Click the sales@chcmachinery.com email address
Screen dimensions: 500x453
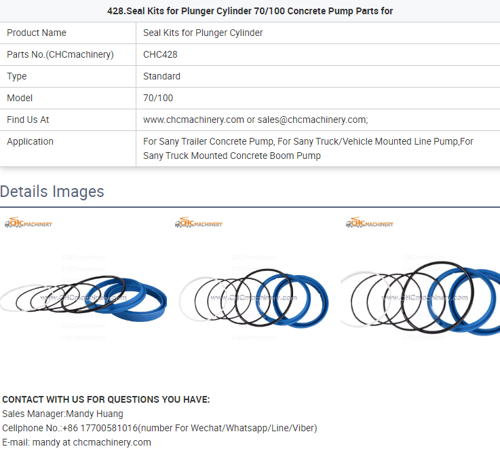pos(311,120)
